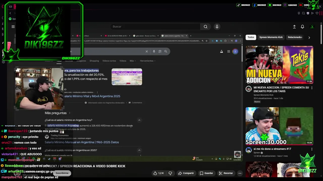Click 'Trading Economics' source name

[60, 135]
